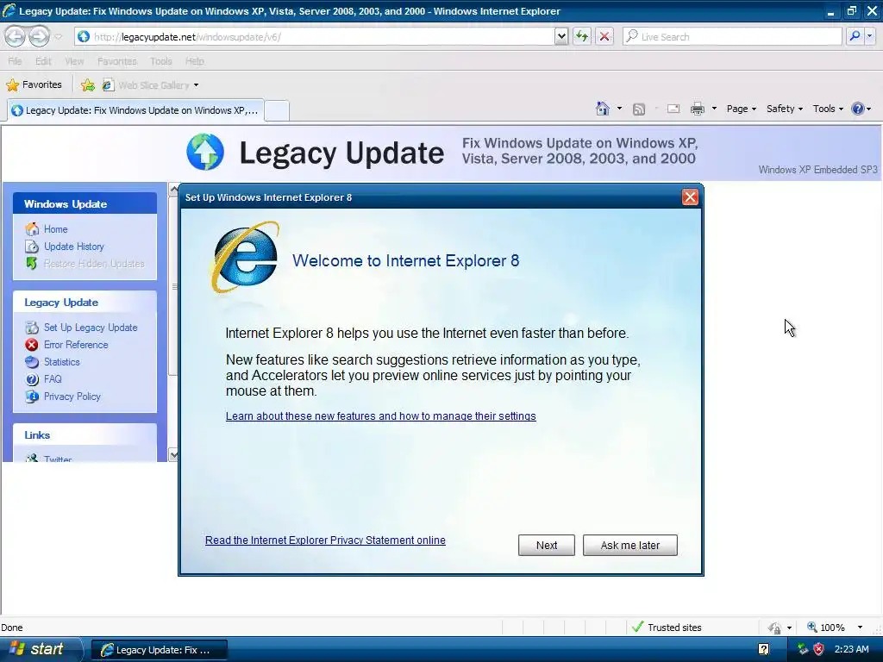
Task: Click the search magnifier button
Action: coord(855,36)
